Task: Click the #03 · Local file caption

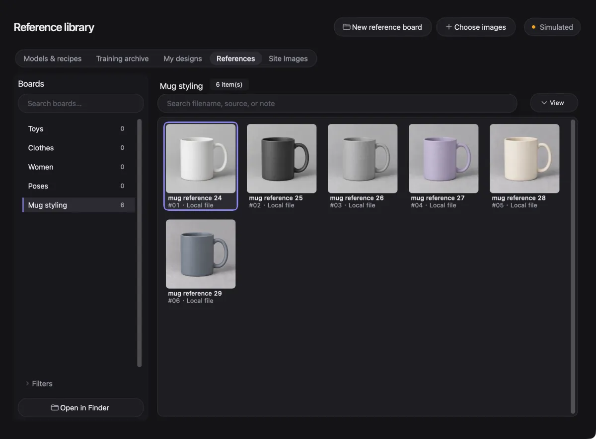Action: point(353,205)
